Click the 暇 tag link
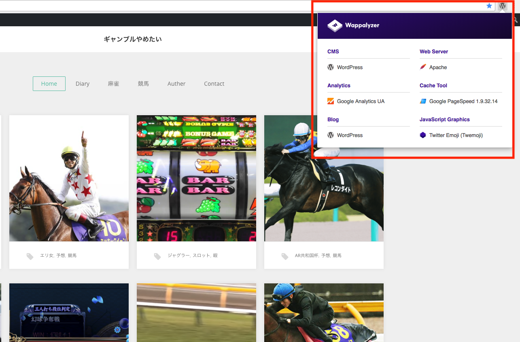Screen dimensions: 520x342 point(215,255)
